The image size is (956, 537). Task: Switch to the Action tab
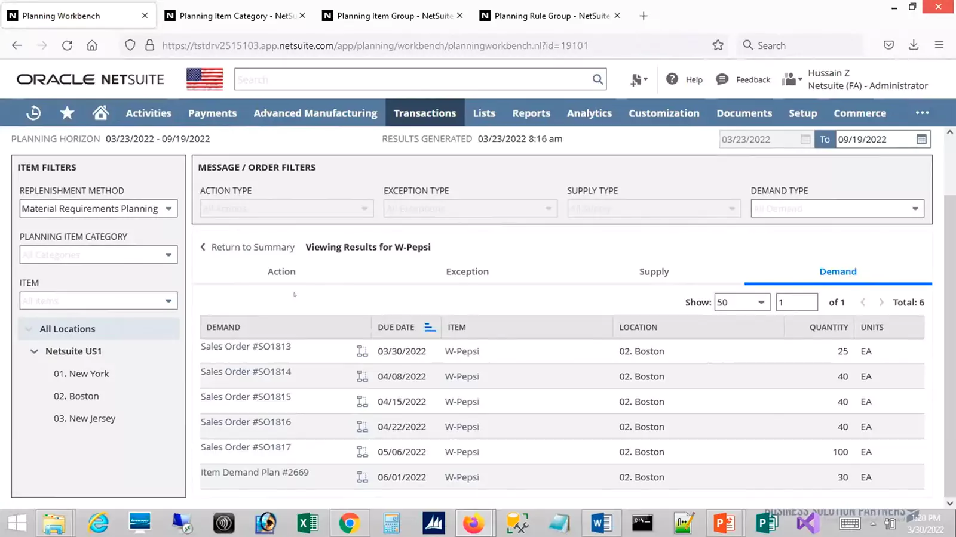point(281,271)
